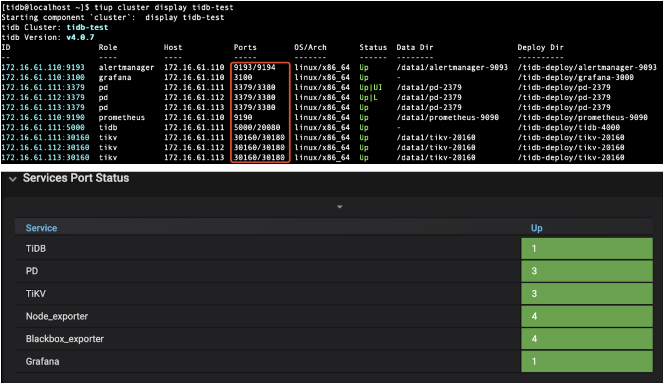This screenshot has height=385, width=665.
Task: Select the Blackbox_exporter service cell
Action: click(268, 339)
